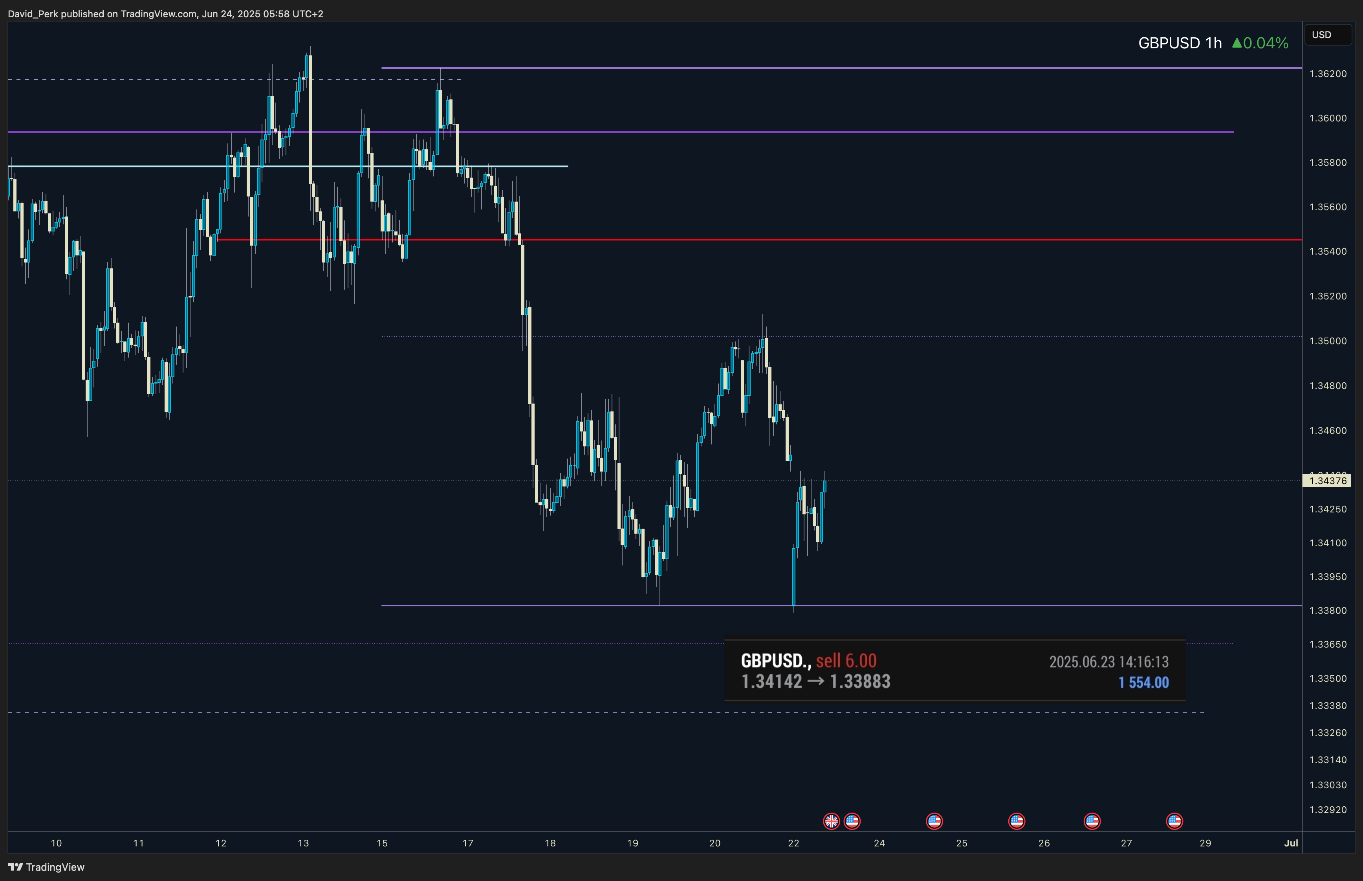The image size is (1363, 881).
Task: Click the date label 29 on time axis
Action: tap(1205, 842)
